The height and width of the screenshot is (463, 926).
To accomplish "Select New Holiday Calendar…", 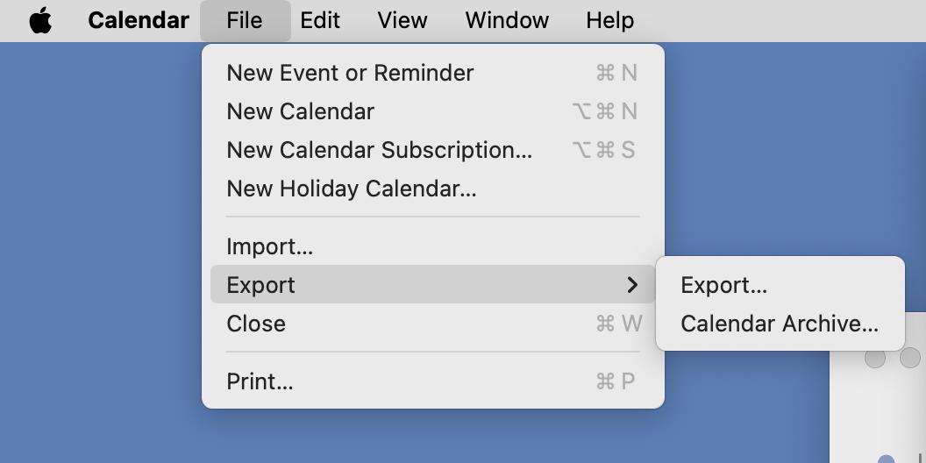I will click(x=351, y=189).
